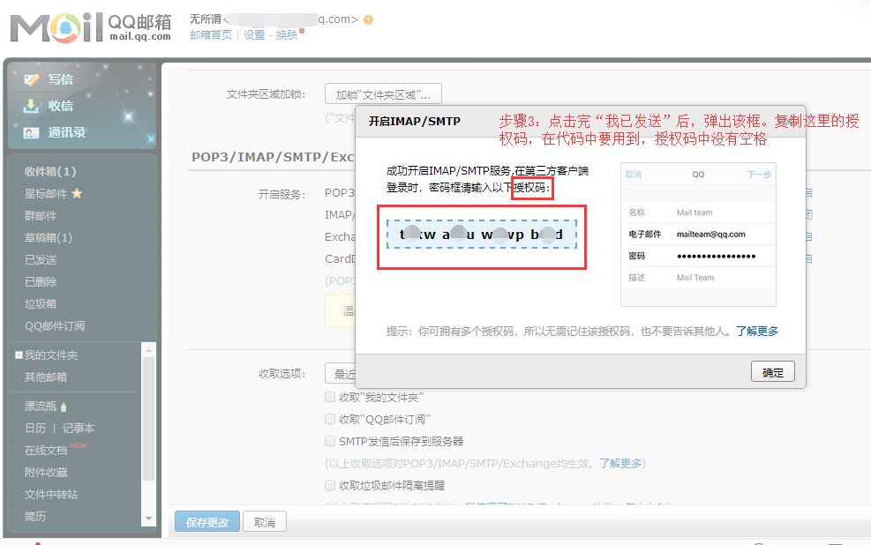
Task: Open 记事本 notepad
Action: point(79,429)
